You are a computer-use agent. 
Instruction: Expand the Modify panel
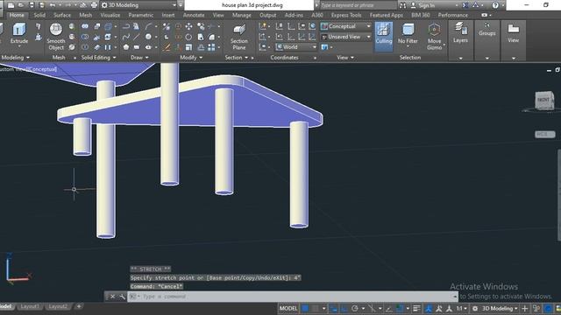tap(191, 58)
